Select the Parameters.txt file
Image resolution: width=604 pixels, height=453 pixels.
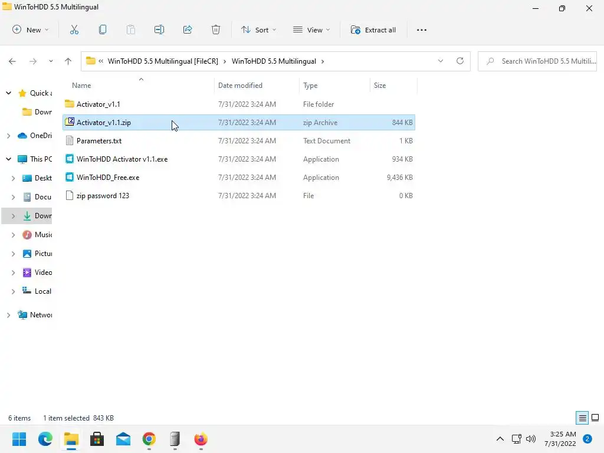(x=239, y=140)
